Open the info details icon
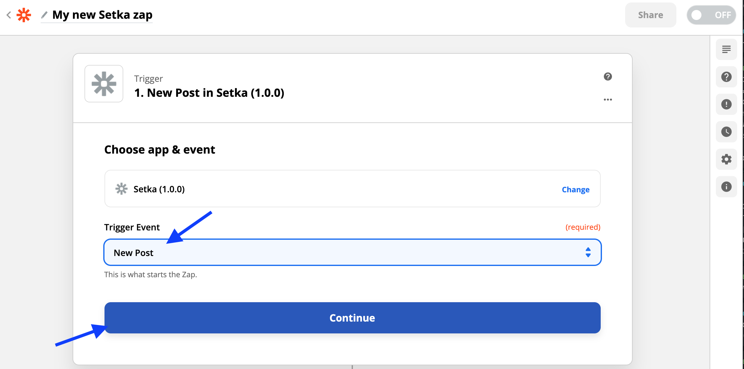744x369 pixels. tap(726, 187)
